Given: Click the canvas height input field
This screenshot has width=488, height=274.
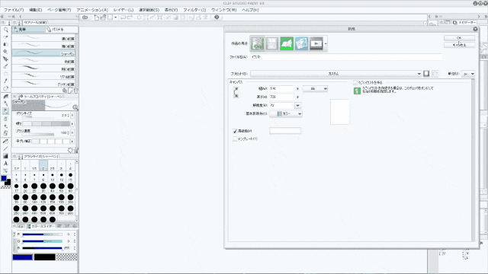Looking at the screenshot, I should [281, 97].
